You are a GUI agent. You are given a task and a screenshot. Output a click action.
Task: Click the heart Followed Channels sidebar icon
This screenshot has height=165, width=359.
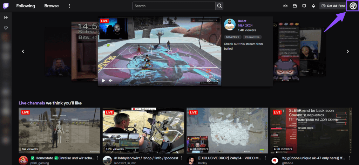click(6, 28)
